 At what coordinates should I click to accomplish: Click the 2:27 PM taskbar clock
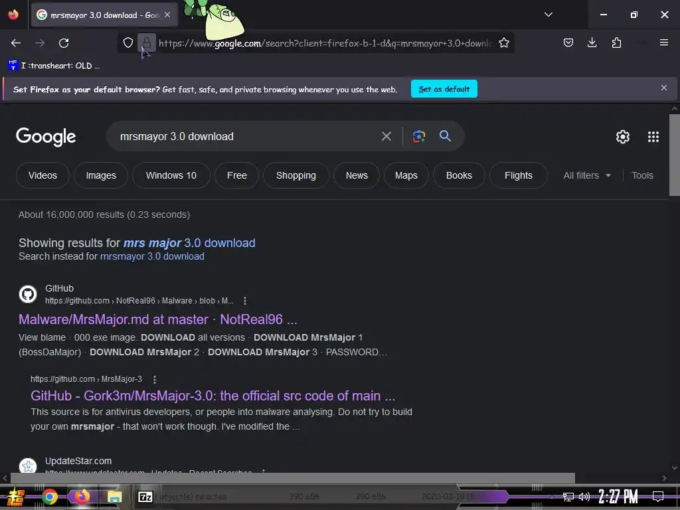tap(618, 497)
